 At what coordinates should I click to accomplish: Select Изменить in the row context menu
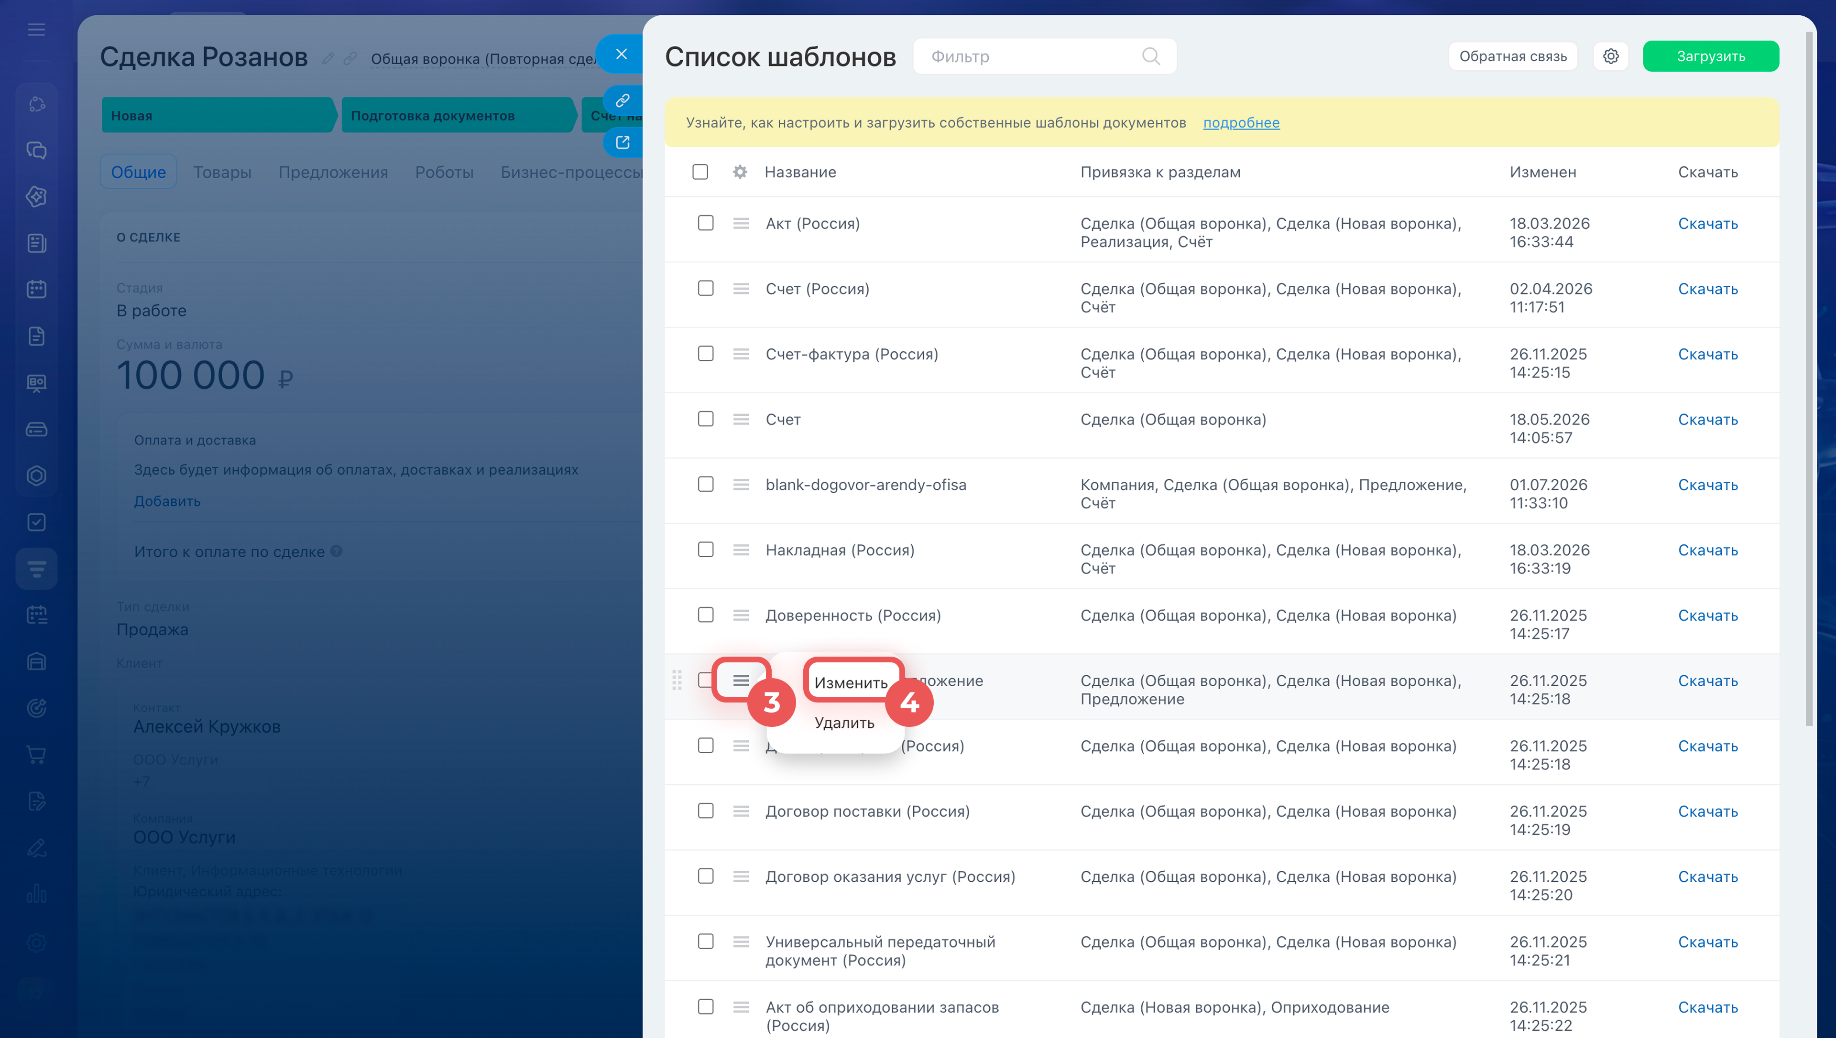pyautogui.click(x=852, y=682)
